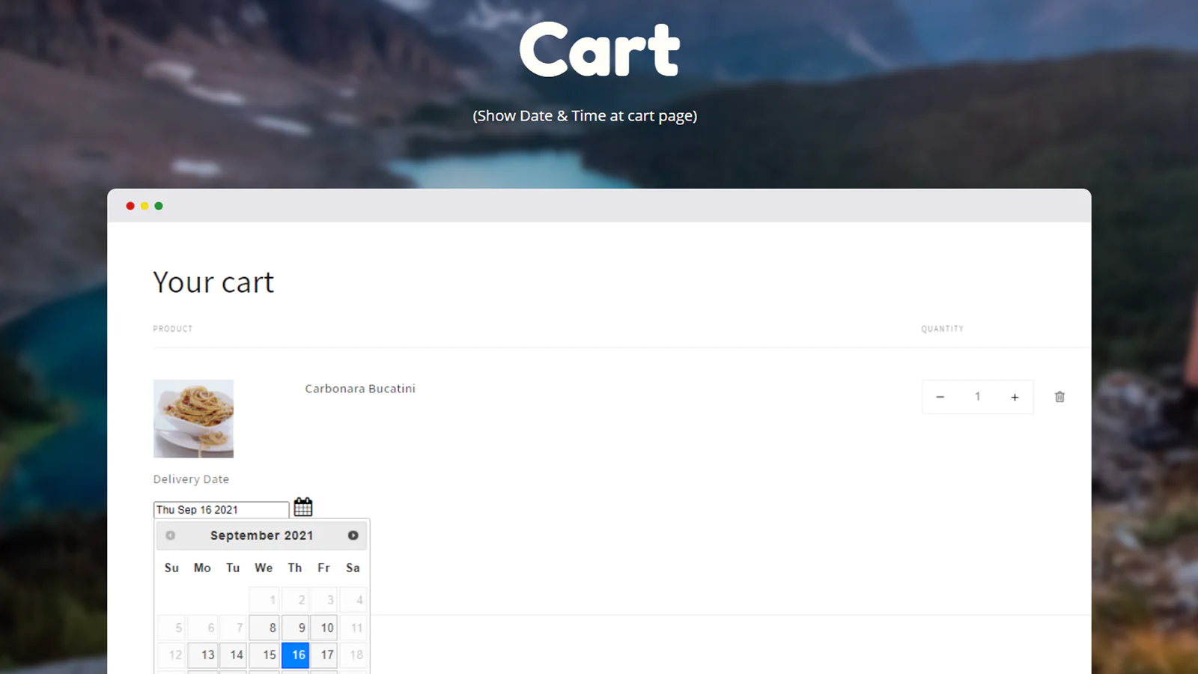Screen dimensions: 1198x674
Task: Click the We weekday header
Action: click(264, 568)
